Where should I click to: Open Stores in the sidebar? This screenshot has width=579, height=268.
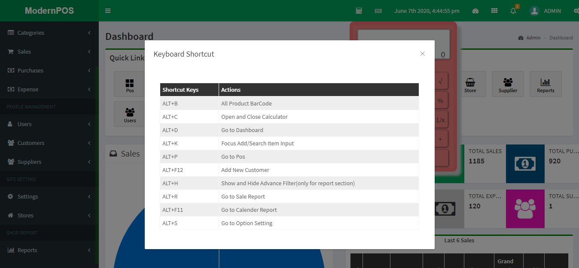pyautogui.click(x=25, y=215)
